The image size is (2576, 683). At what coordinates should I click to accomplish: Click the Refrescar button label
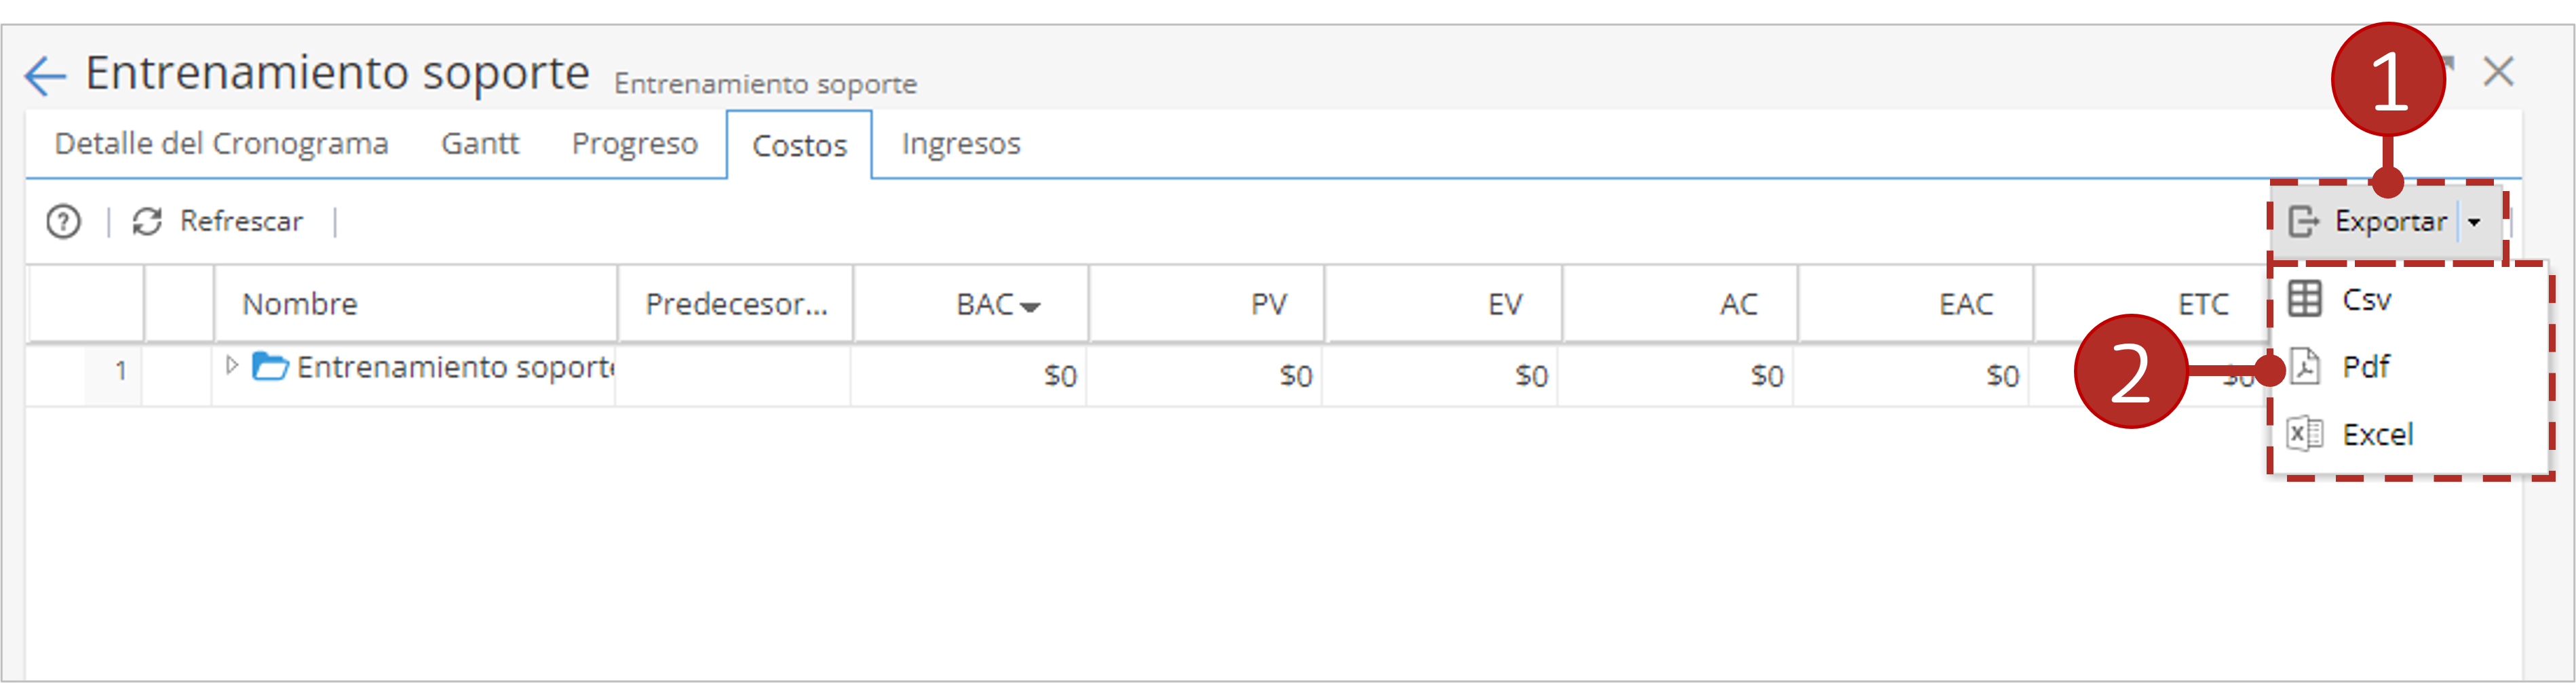pos(241,222)
